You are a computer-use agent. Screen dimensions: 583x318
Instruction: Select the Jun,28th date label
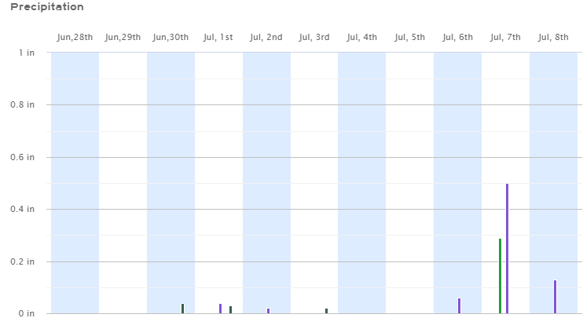(75, 37)
